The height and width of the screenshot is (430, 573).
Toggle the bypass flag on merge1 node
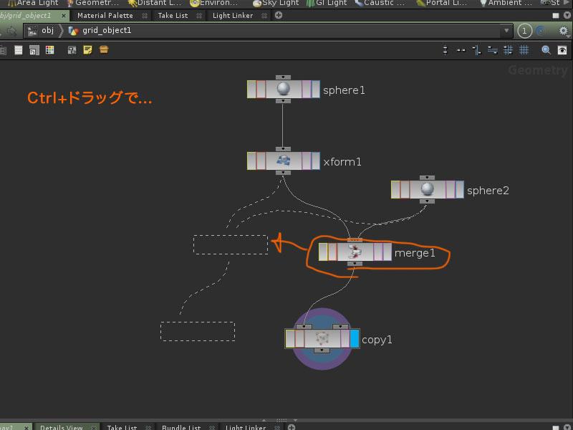click(323, 252)
